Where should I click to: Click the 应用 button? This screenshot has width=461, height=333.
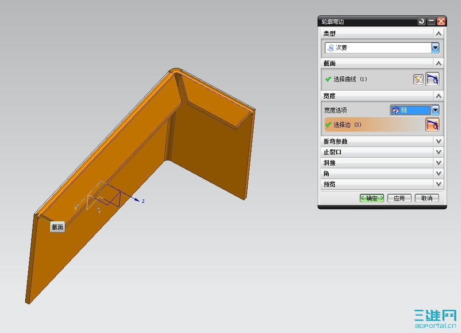point(399,198)
